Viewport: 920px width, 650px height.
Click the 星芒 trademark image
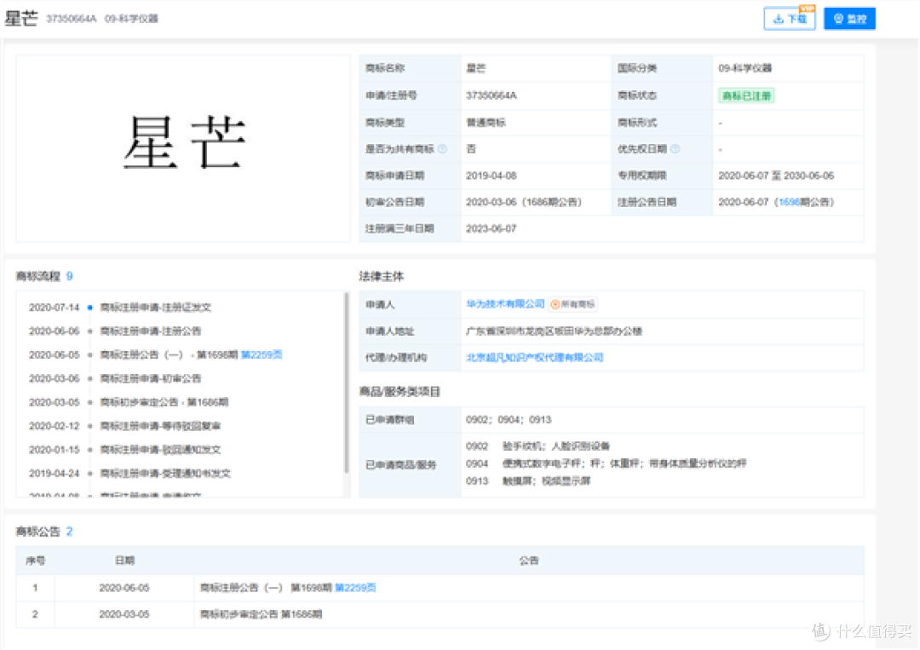tap(184, 143)
